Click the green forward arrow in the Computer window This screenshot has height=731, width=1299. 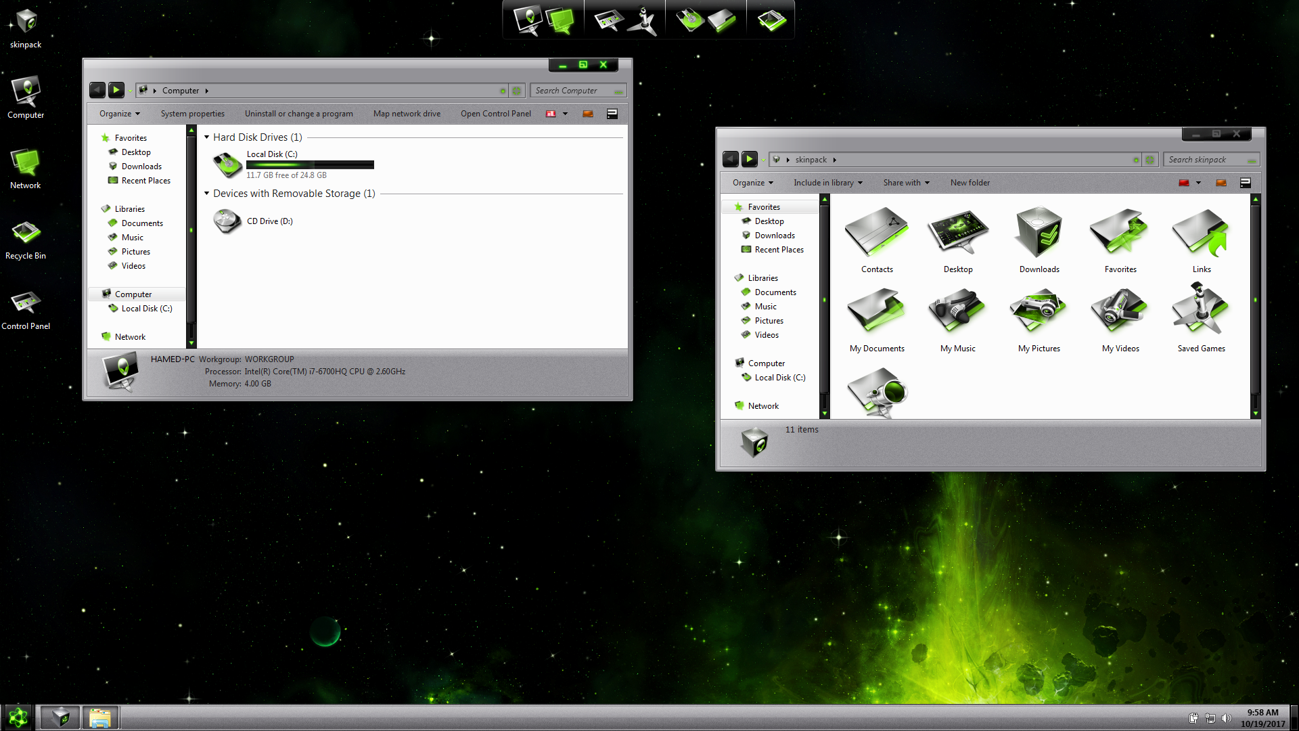[x=116, y=90]
